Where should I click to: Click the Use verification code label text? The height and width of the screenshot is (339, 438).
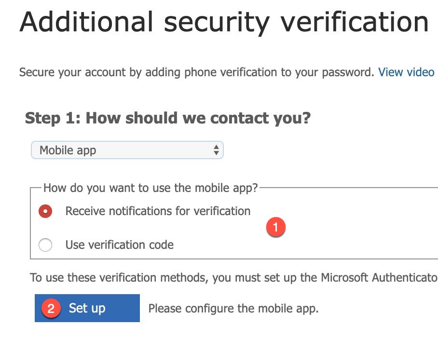[x=119, y=245]
